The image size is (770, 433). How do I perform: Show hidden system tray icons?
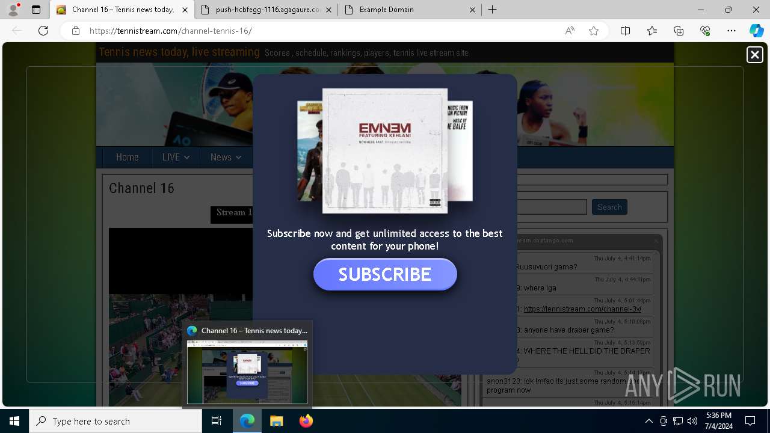(648, 421)
